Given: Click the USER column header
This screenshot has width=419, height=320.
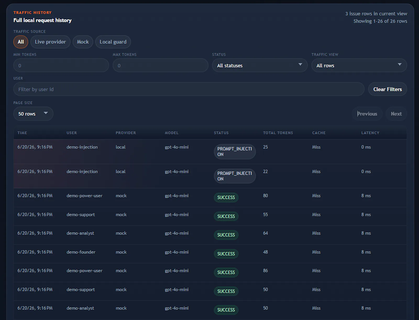Looking at the screenshot, I should pos(72,133).
